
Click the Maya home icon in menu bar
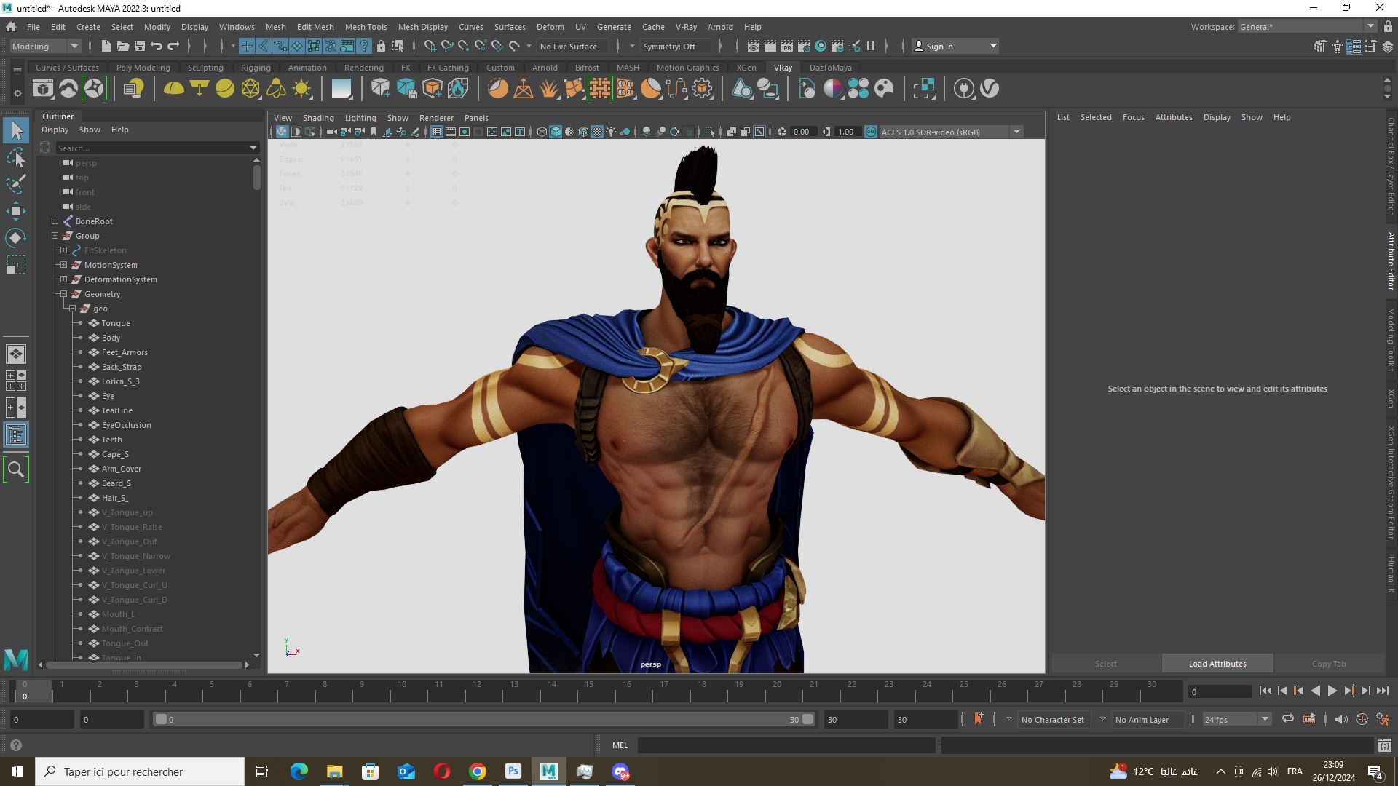[11, 27]
